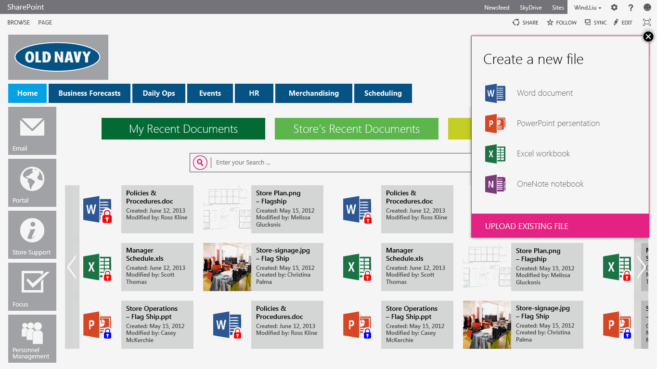
Task: Open the Newsfeed link
Action: pos(497,8)
